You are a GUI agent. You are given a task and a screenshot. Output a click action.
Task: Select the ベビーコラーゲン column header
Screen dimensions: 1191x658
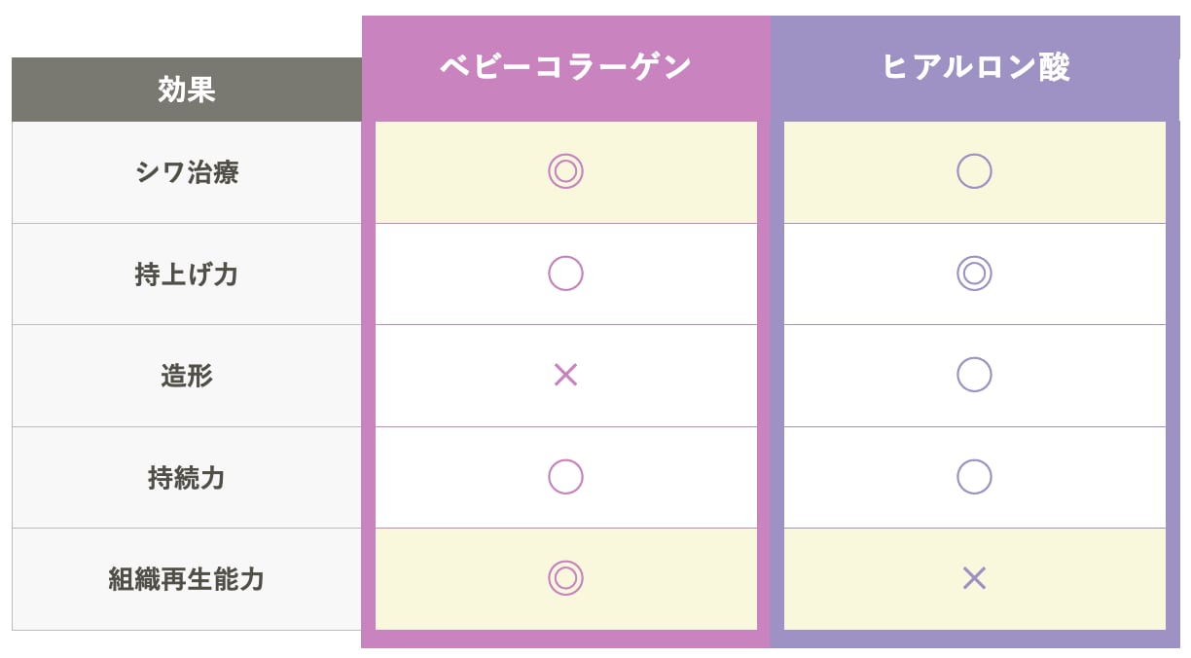click(x=565, y=67)
